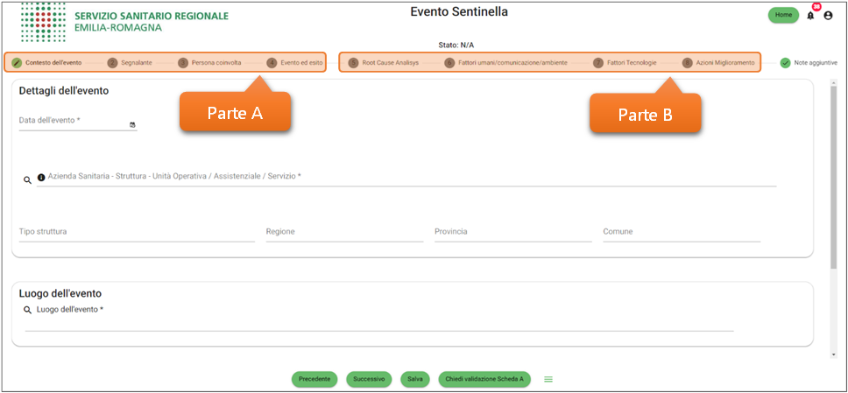Click the search icon beside Azienda Sanitaria
Viewport: 848px width, 393px height.
28,179
